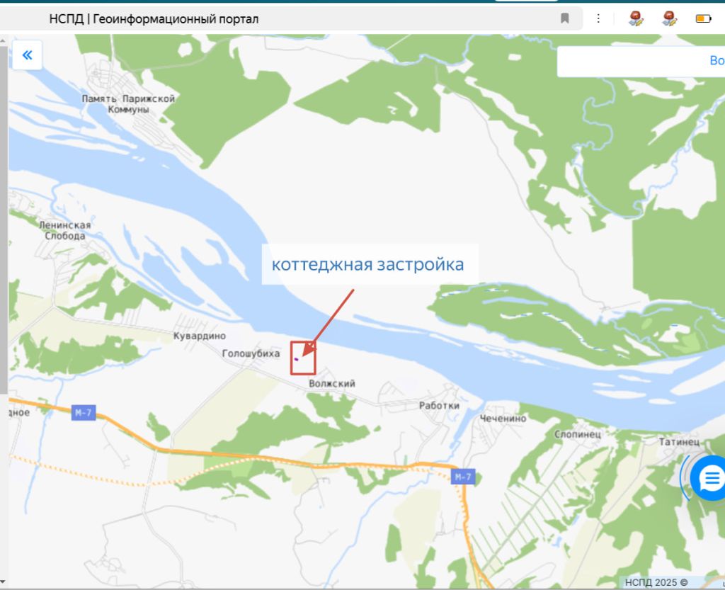The width and height of the screenshot is (725, 590).
Task: Click the right M-7 highway marker
Action: coord(463,477)
